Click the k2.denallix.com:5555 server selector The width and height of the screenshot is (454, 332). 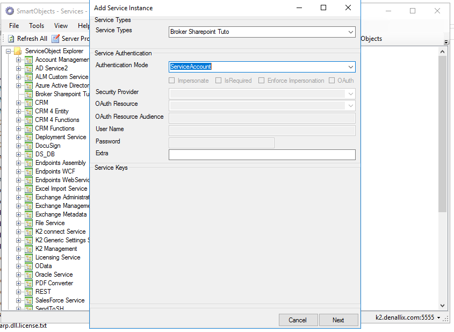(407, 318)
